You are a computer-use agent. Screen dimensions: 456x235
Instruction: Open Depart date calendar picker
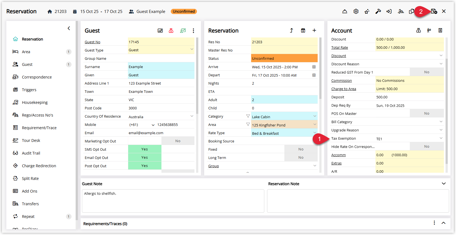click(314, 75)
